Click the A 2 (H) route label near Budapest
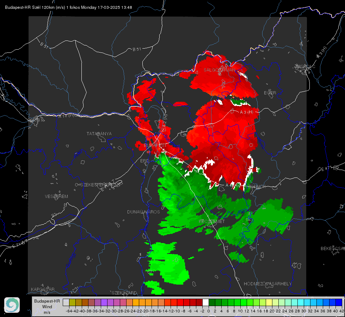The width and height of the screenshot is (345, 317). tap(165, 122)
